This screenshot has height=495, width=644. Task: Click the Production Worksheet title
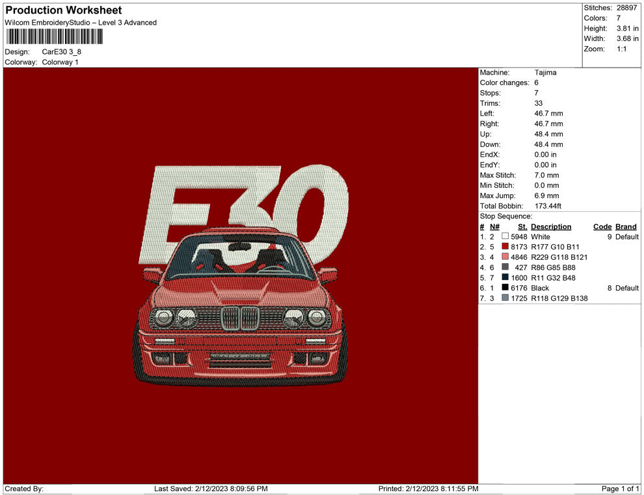click(x=64, y=10)
